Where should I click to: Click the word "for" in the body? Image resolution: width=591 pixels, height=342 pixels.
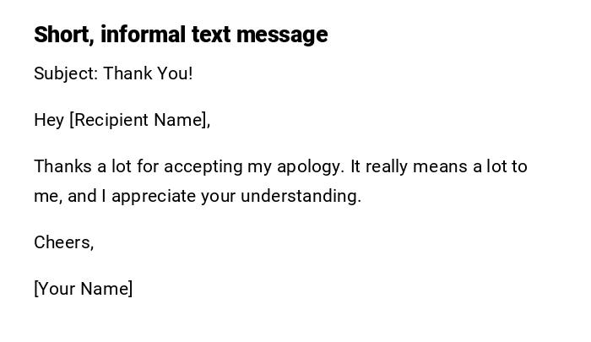(x=149, y=166)
